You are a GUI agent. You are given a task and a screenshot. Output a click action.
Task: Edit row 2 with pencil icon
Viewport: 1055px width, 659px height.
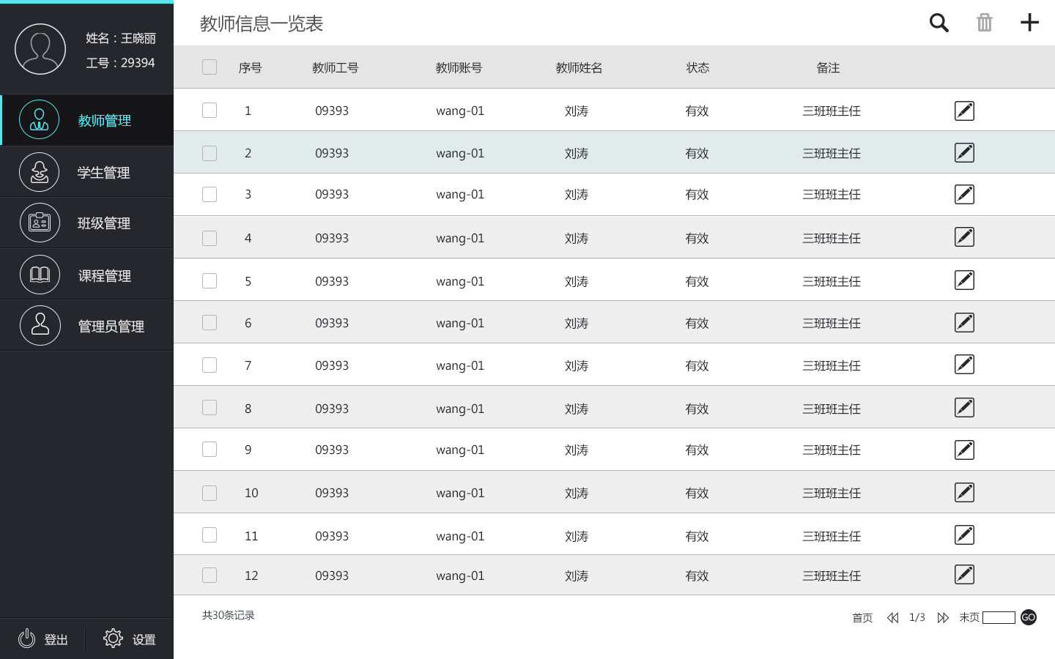[x=964, y=152]
